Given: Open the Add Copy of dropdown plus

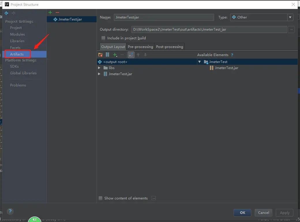Looking at the screenshot, I should [x=115, y=55].
